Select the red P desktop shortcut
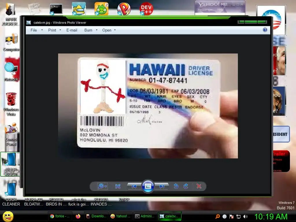The width and height of the screenshot is (296, 222). 124,9
